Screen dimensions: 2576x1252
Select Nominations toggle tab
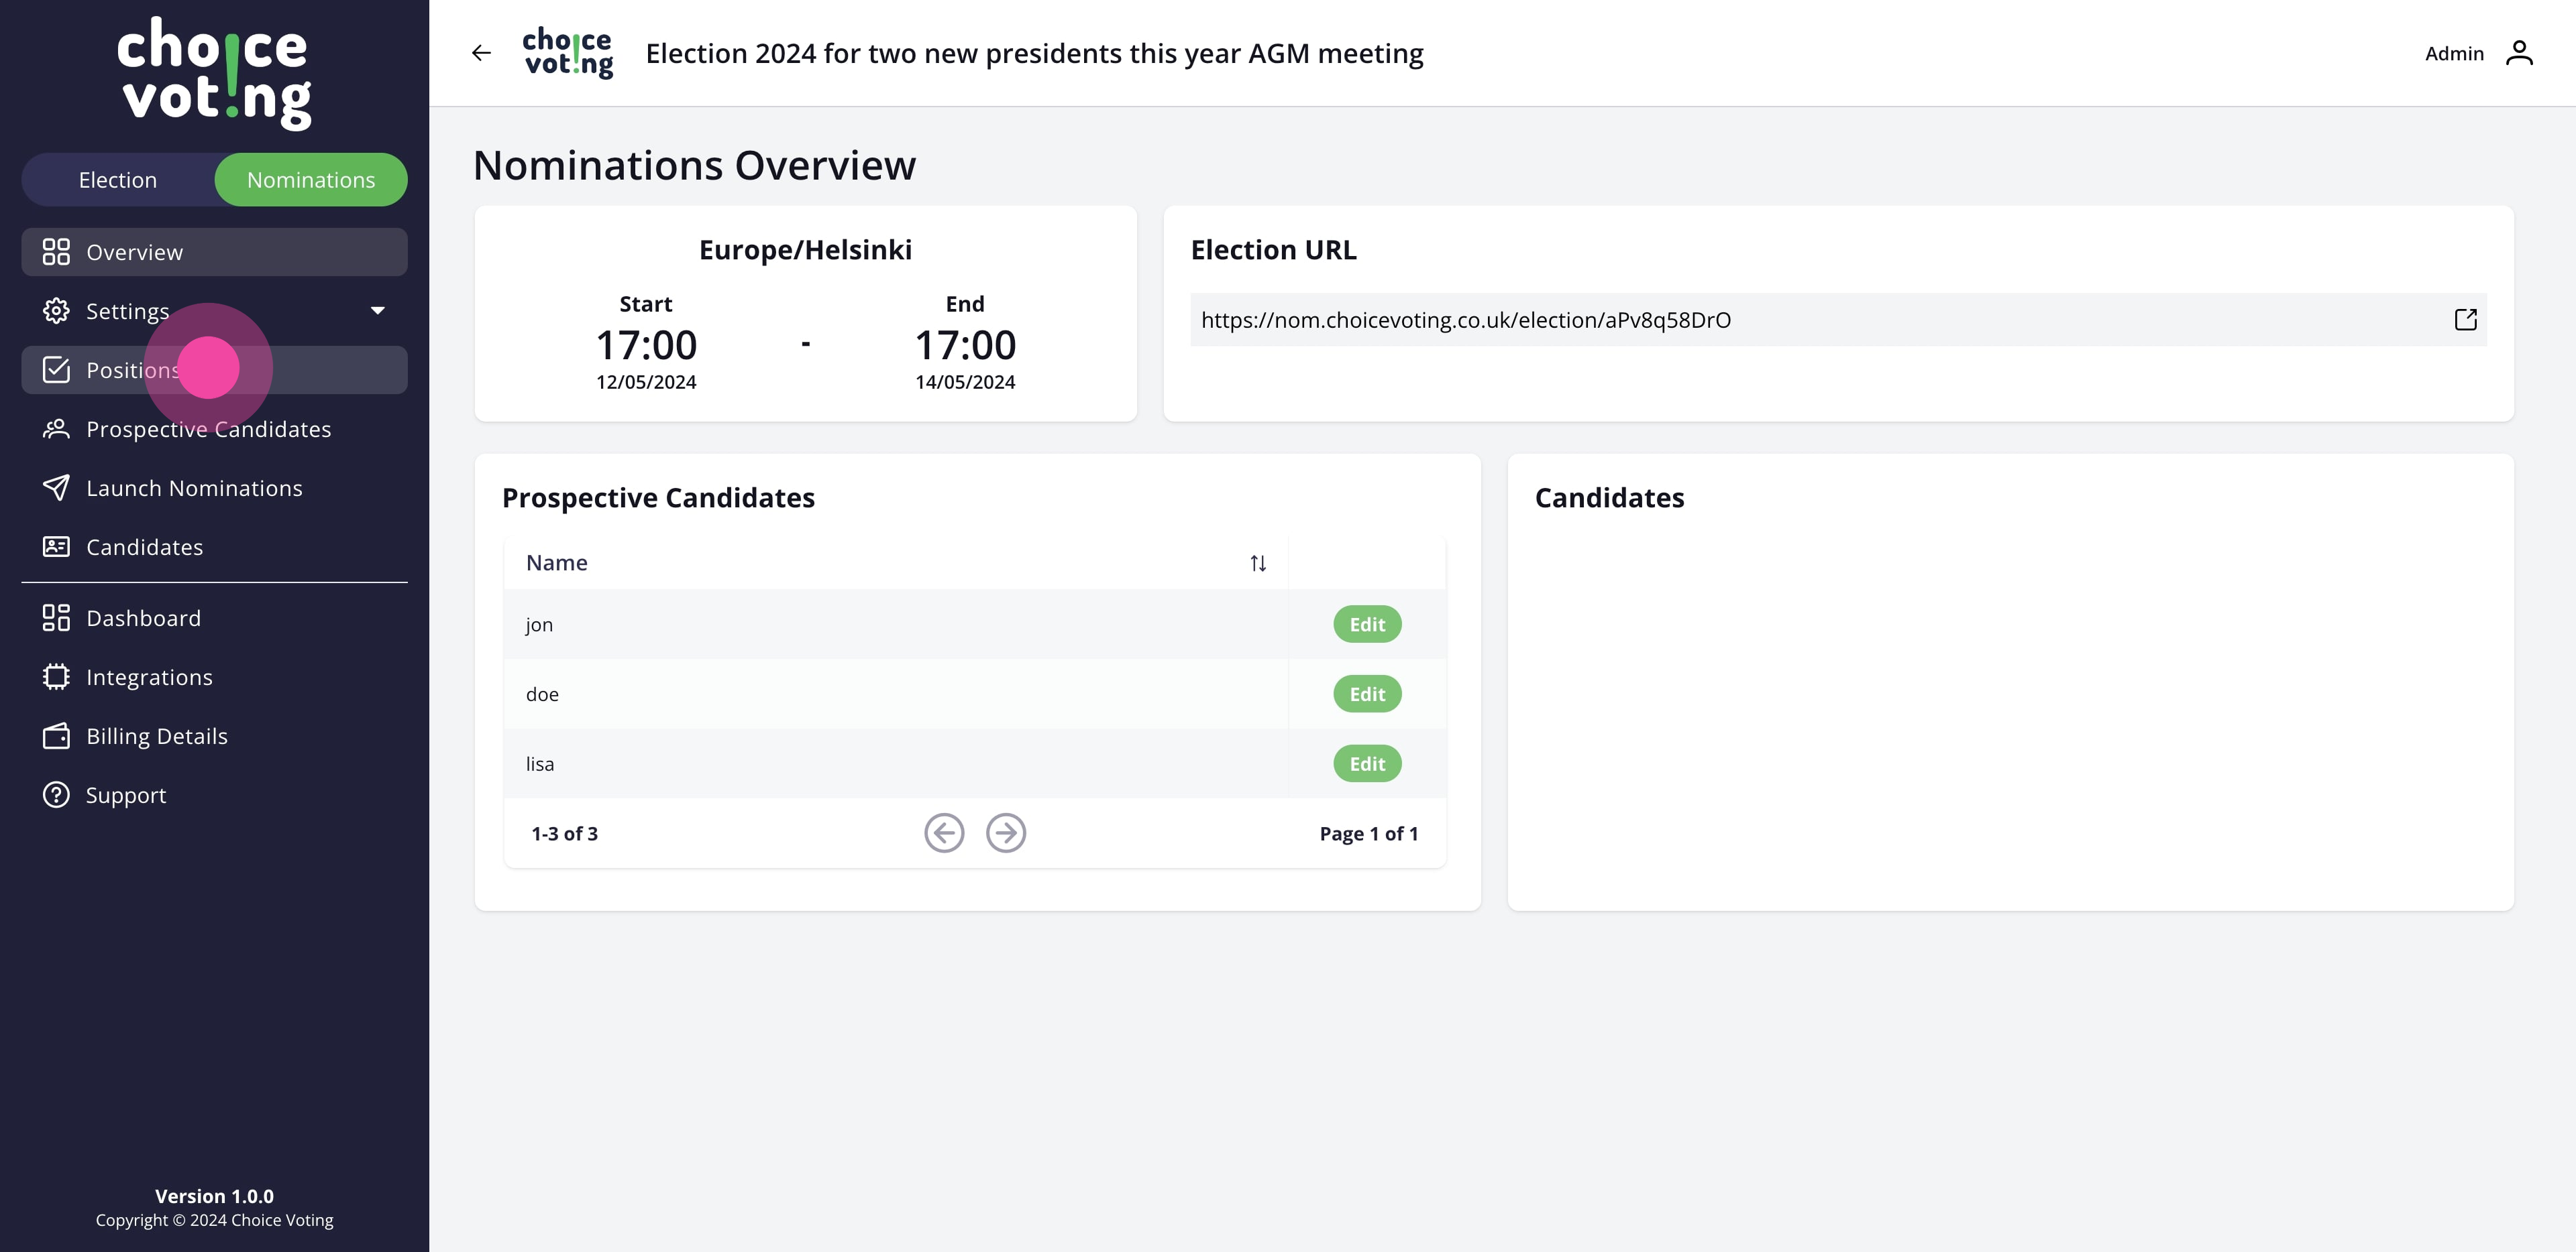[x=311, y=180]
